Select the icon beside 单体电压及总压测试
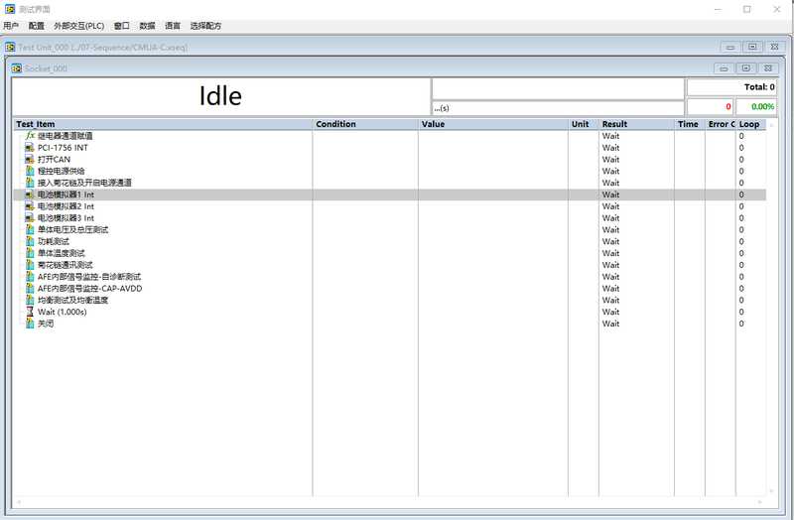The width and height of the screenshot is (794, 520). (x=30, y=229)
